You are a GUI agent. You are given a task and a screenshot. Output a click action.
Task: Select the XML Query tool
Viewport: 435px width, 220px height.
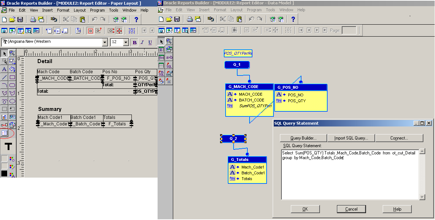(x=169, y=73)
